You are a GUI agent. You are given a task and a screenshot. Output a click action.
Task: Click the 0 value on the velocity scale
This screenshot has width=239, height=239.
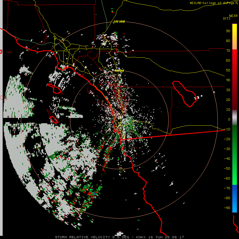tap(229, 119)
